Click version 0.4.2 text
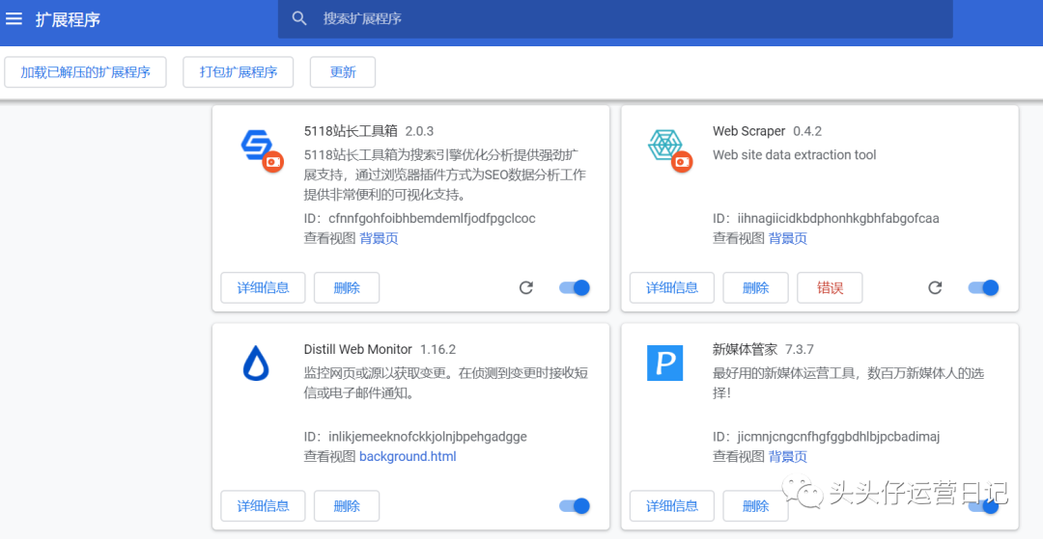1043x539 pixels. point(806,131)
